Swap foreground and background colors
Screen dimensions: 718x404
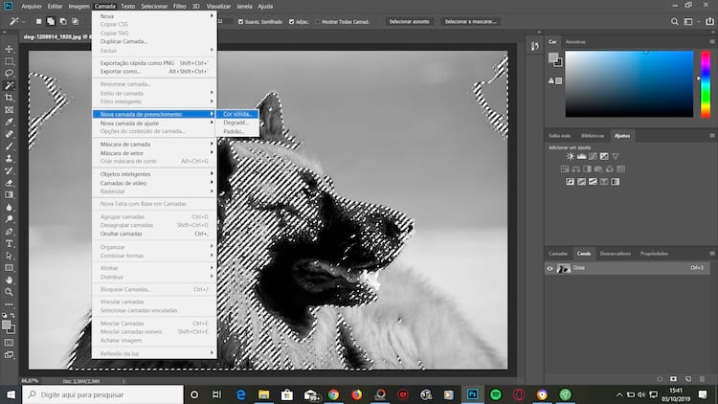[x=12, y=315]
